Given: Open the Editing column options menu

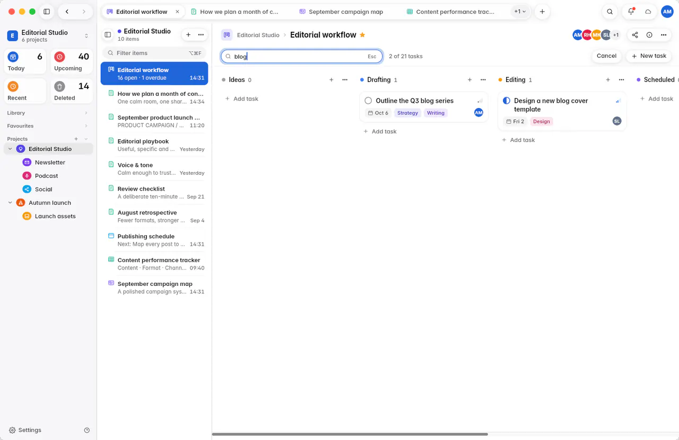Looking at the screenshot, I should point(621,80).
